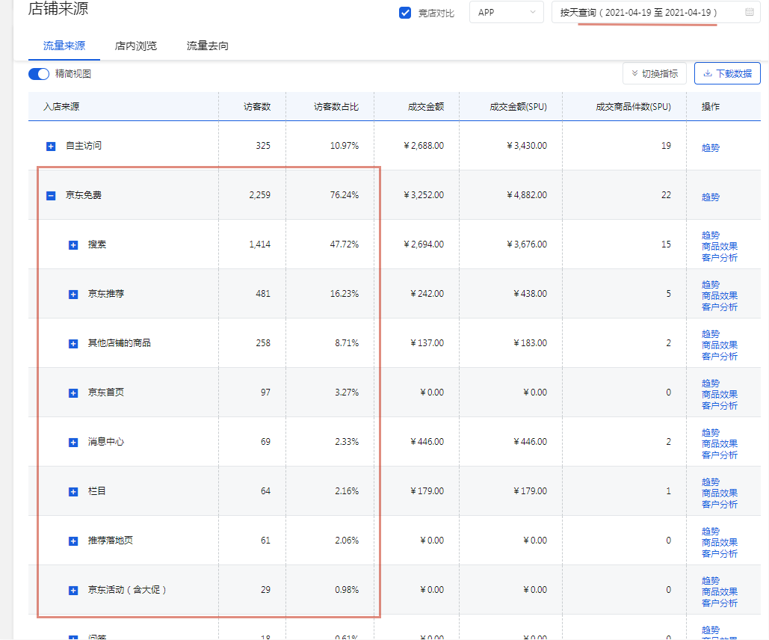The height and width of the screenshot is (640, 769).
Task: Open 商品效果 link in 消息中心 row
Action: click(720, 443)
